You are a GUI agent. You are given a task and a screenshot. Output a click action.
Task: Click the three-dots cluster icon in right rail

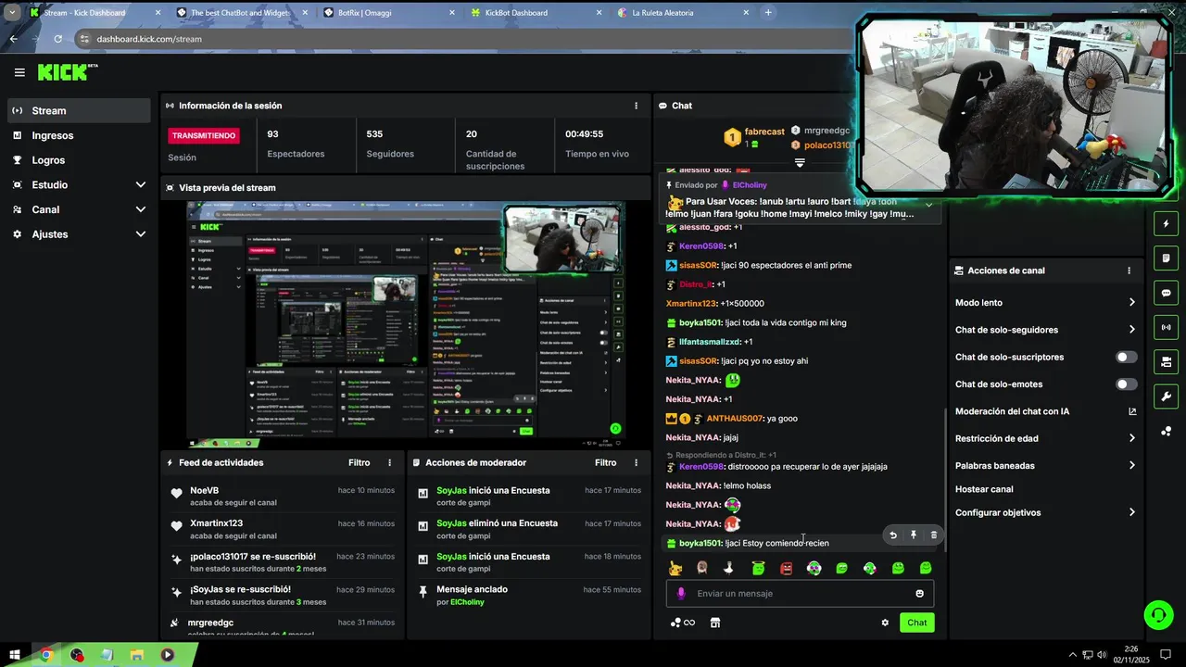point(1166,431)
